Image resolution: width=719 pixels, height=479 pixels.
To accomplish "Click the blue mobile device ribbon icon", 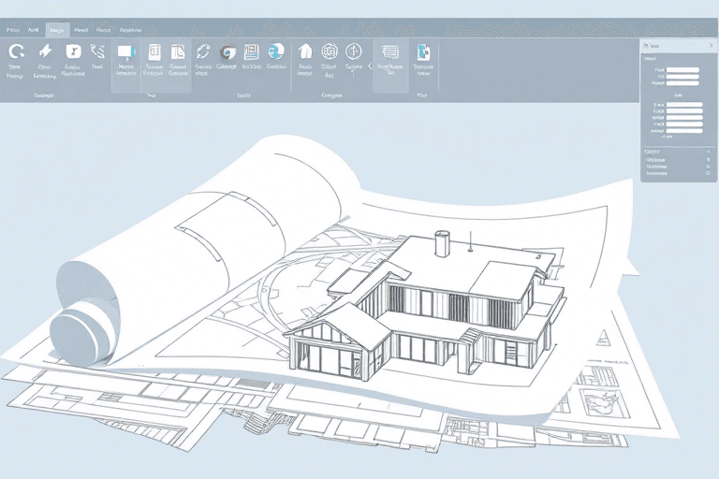I will [x=423, y=52].
